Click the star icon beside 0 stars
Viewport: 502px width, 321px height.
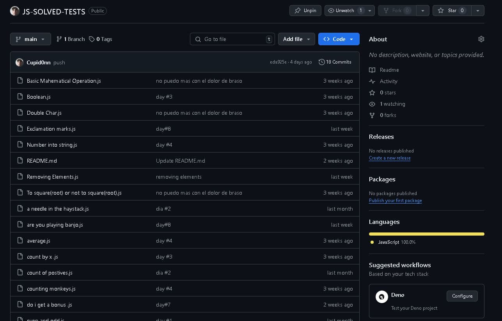[x=372, y=92]
